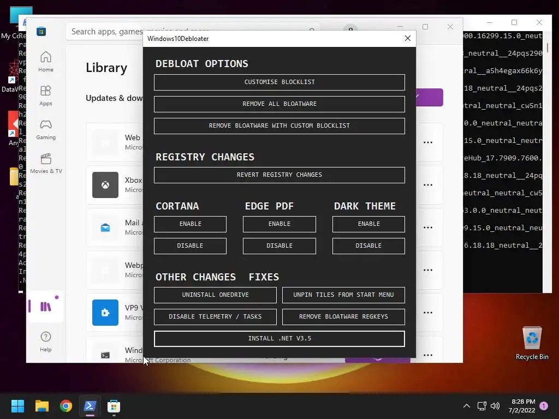Open Gaming section in Microsoft Store
This screenshot has height=419, width=559.
tap(46, 129)
